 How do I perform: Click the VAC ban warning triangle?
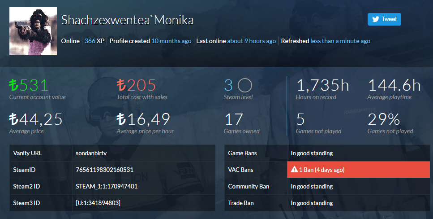click(x=294, y=170)
